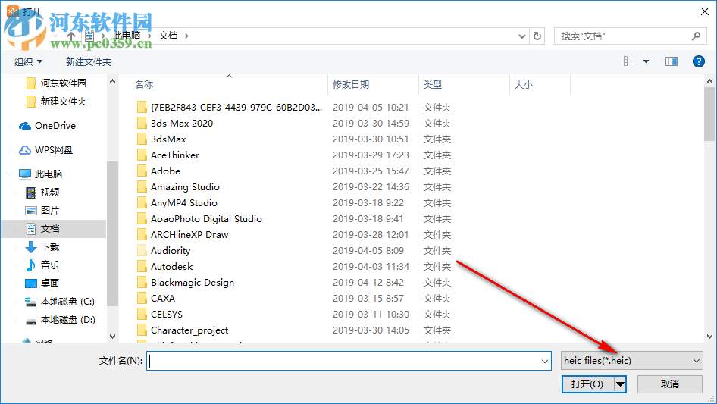Click 本地磁盘 (D:) drive icon
This screenshot has width=717, height=404.
30,321
